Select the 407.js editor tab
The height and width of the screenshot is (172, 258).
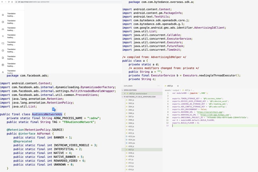(x=169, y=86)
